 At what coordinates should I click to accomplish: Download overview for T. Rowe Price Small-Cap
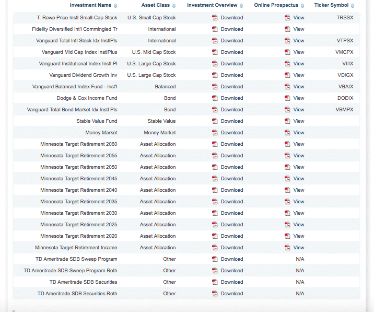click(232, 18)
